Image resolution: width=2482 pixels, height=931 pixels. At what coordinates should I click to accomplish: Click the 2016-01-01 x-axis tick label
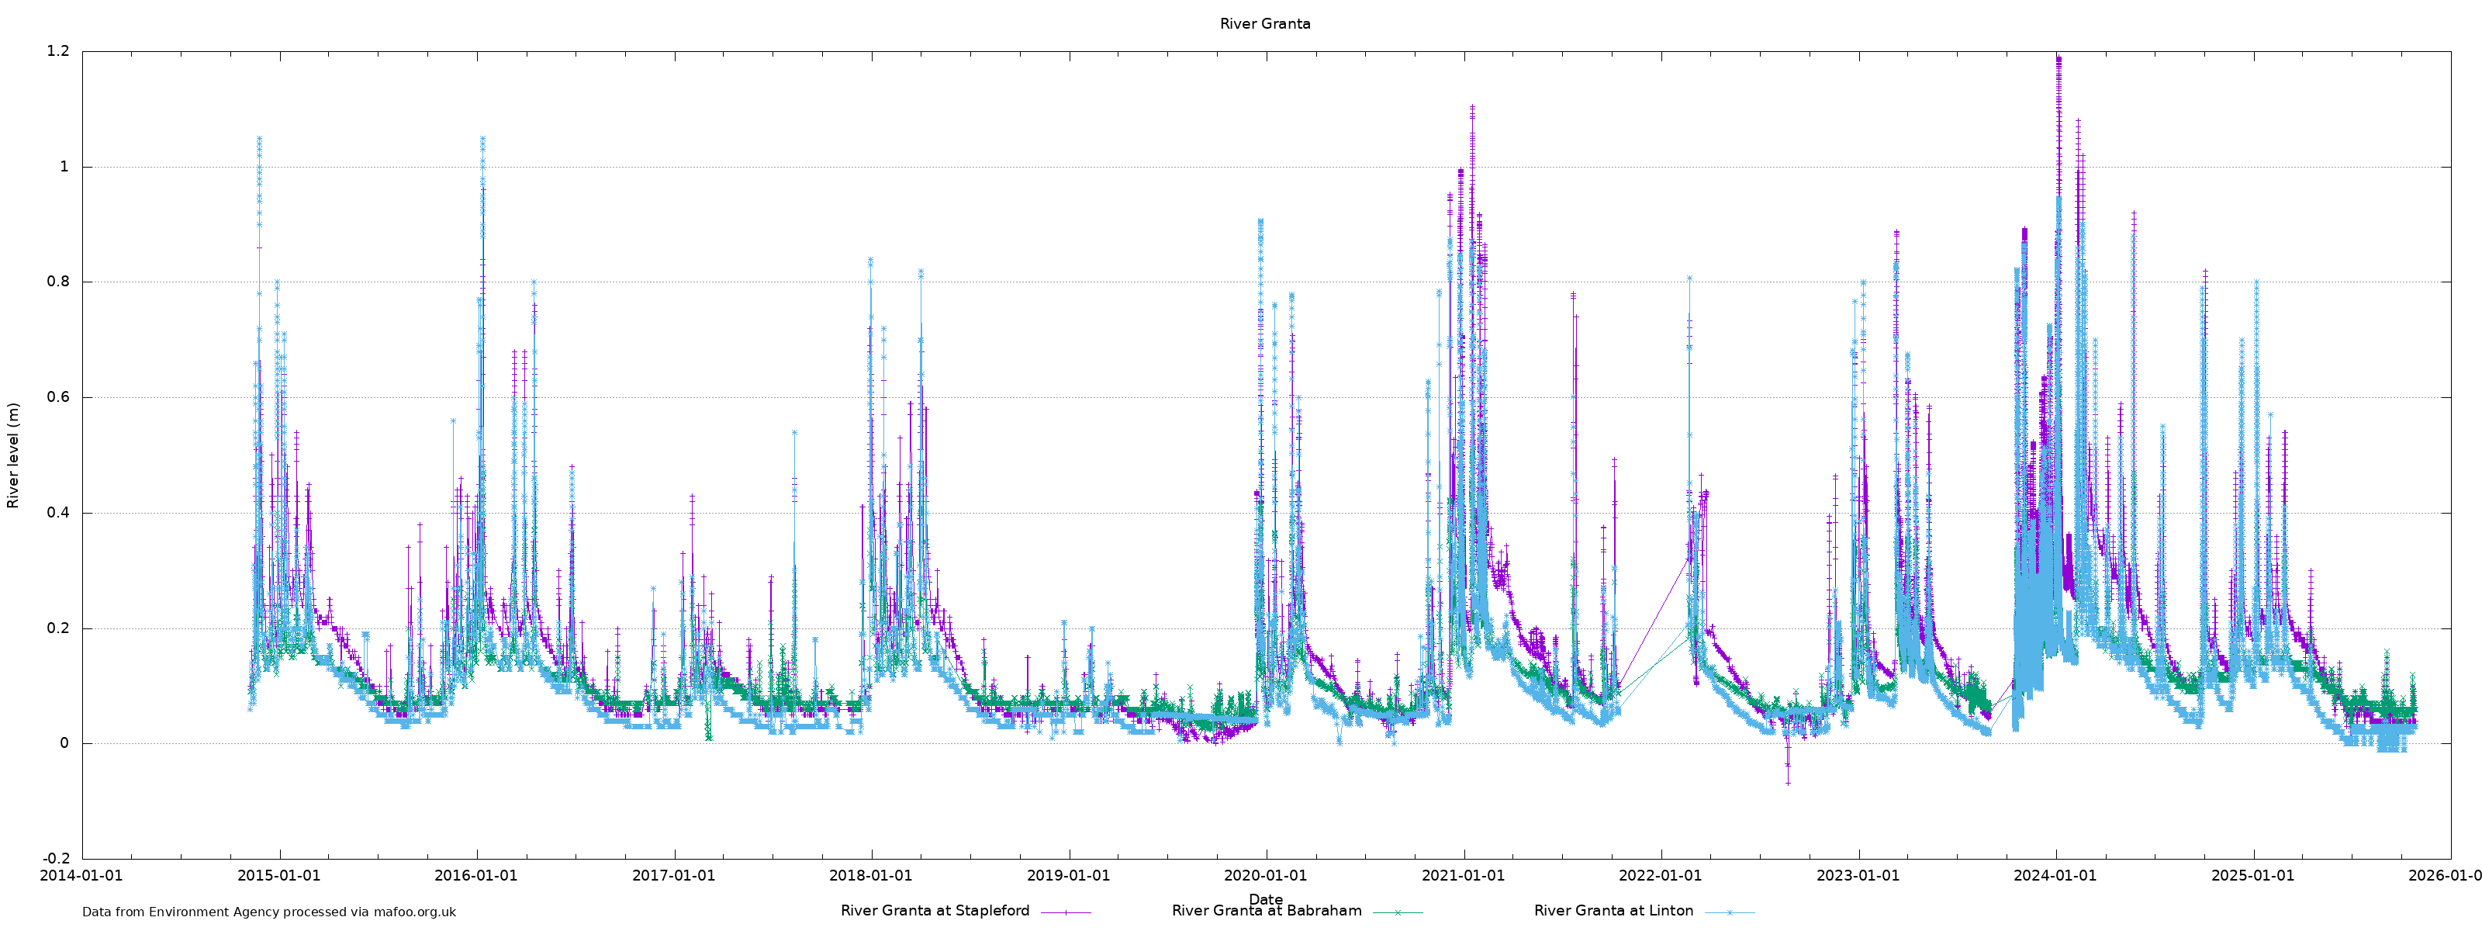coord(476,876)
